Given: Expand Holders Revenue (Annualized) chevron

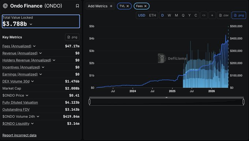Looking at the screenshot, I should [54, 60].
